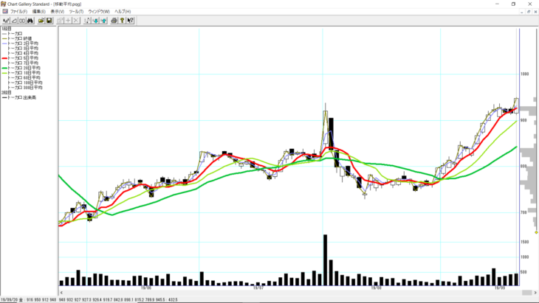Expand the ヘルプ(H) menu
Viewport: 539px width, 303px height.
pos(123,12)
